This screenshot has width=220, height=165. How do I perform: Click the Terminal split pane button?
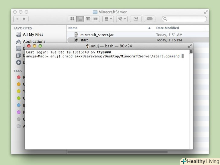[x=191, y=52]
